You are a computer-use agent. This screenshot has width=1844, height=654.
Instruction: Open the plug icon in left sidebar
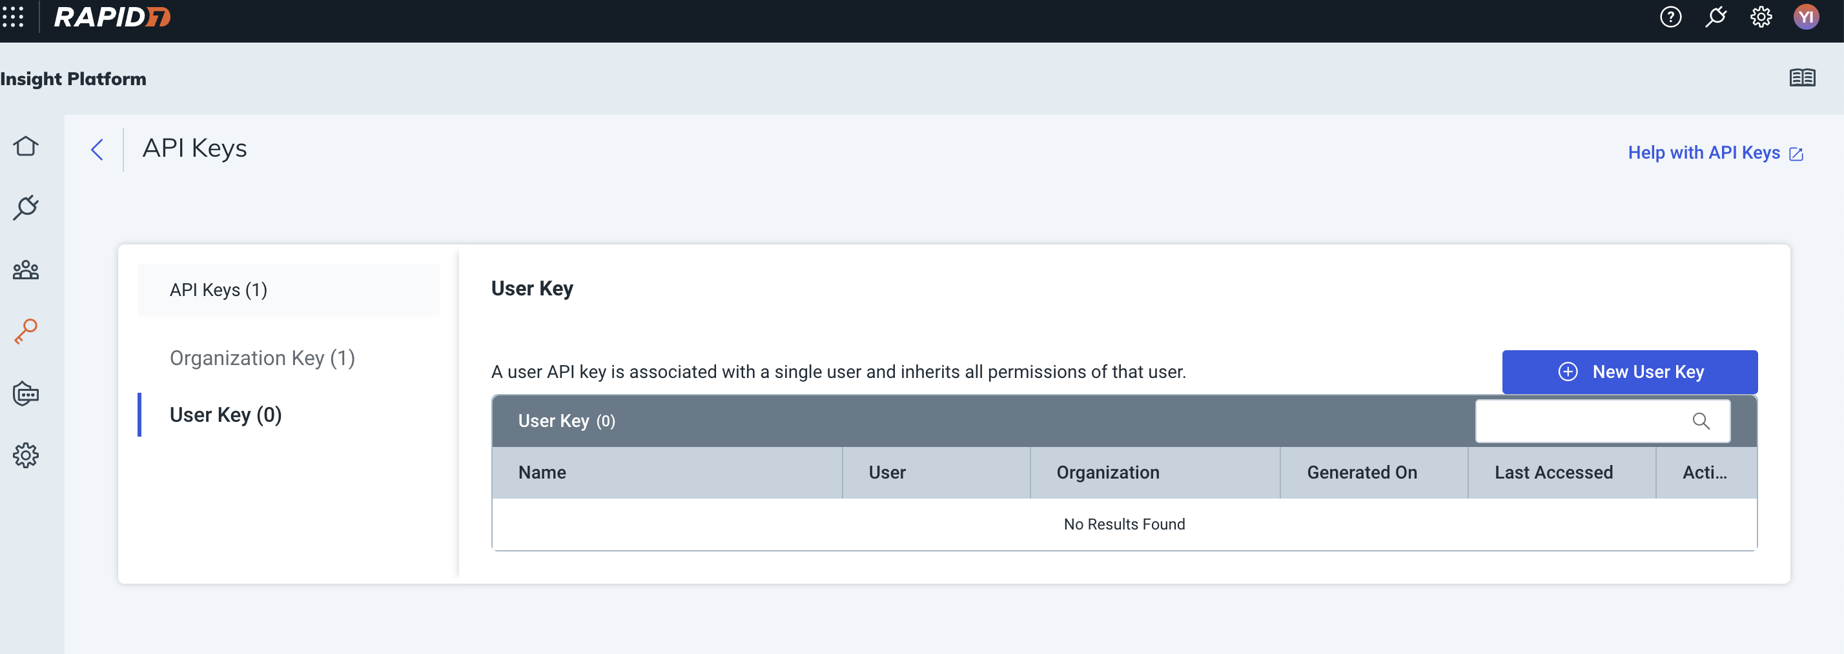[26, 208]
